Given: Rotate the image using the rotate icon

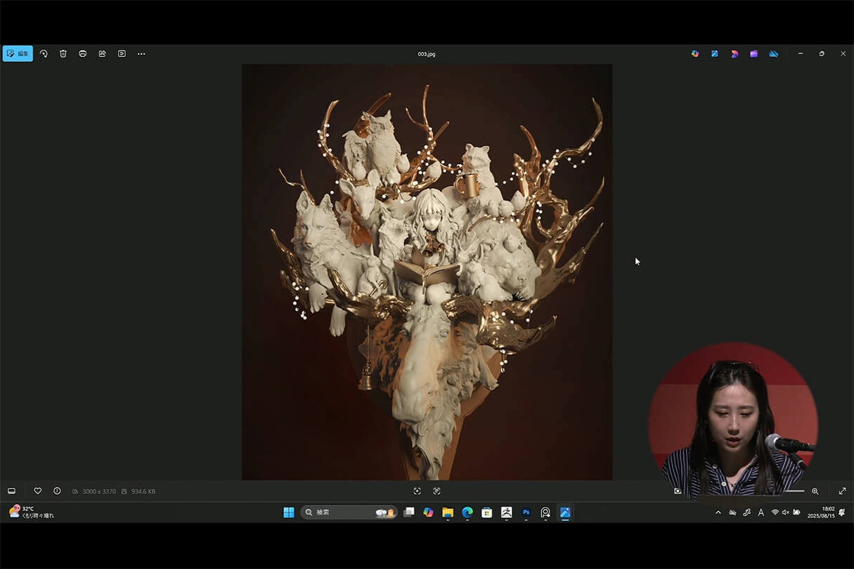Looking at the screenshot, I should click(44, 53).
